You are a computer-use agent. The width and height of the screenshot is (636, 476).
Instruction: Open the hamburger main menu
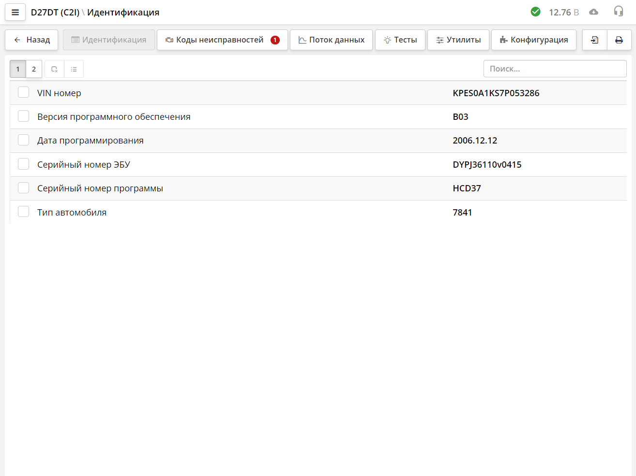(15, 13)
